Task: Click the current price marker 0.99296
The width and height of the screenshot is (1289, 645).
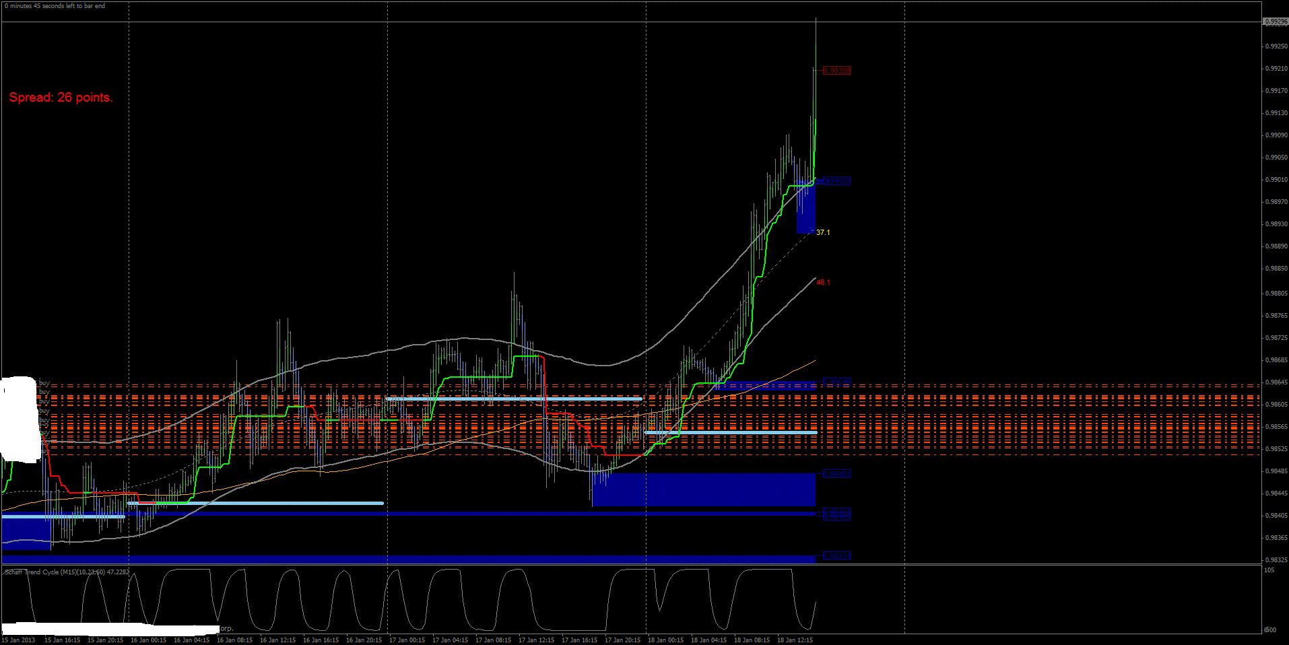Action: (x=1276, y=22)
